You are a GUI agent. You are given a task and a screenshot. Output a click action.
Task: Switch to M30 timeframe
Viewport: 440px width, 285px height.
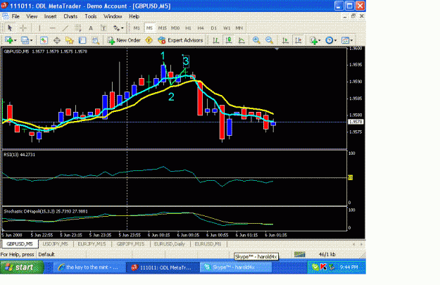[x=175, y=27]
